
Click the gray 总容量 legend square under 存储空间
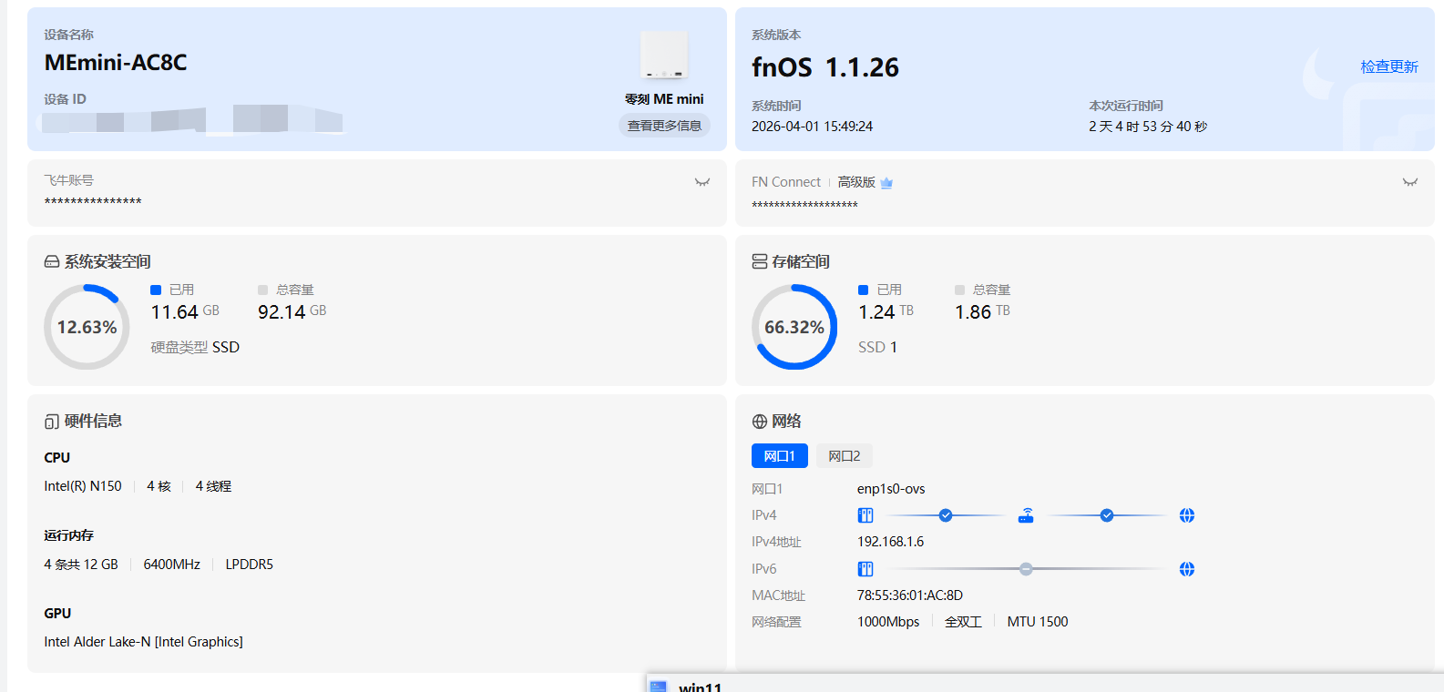[959, 290]
